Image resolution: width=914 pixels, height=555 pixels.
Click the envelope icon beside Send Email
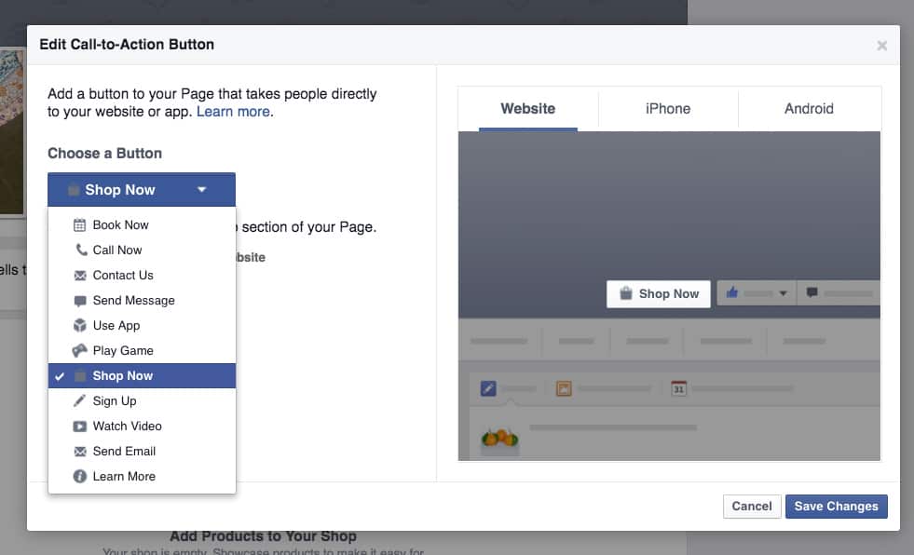pos(80,452)
